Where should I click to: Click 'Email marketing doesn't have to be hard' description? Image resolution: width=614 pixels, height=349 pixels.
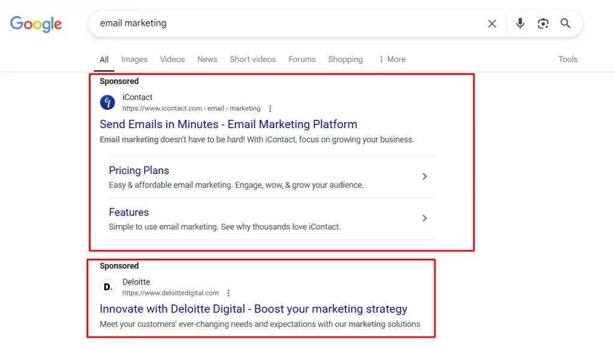(257, 139)
